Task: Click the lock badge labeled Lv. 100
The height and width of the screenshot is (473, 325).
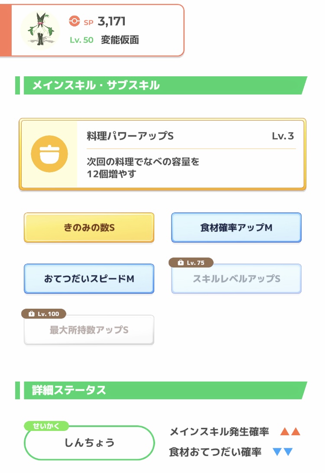Action: click(43, 313)
